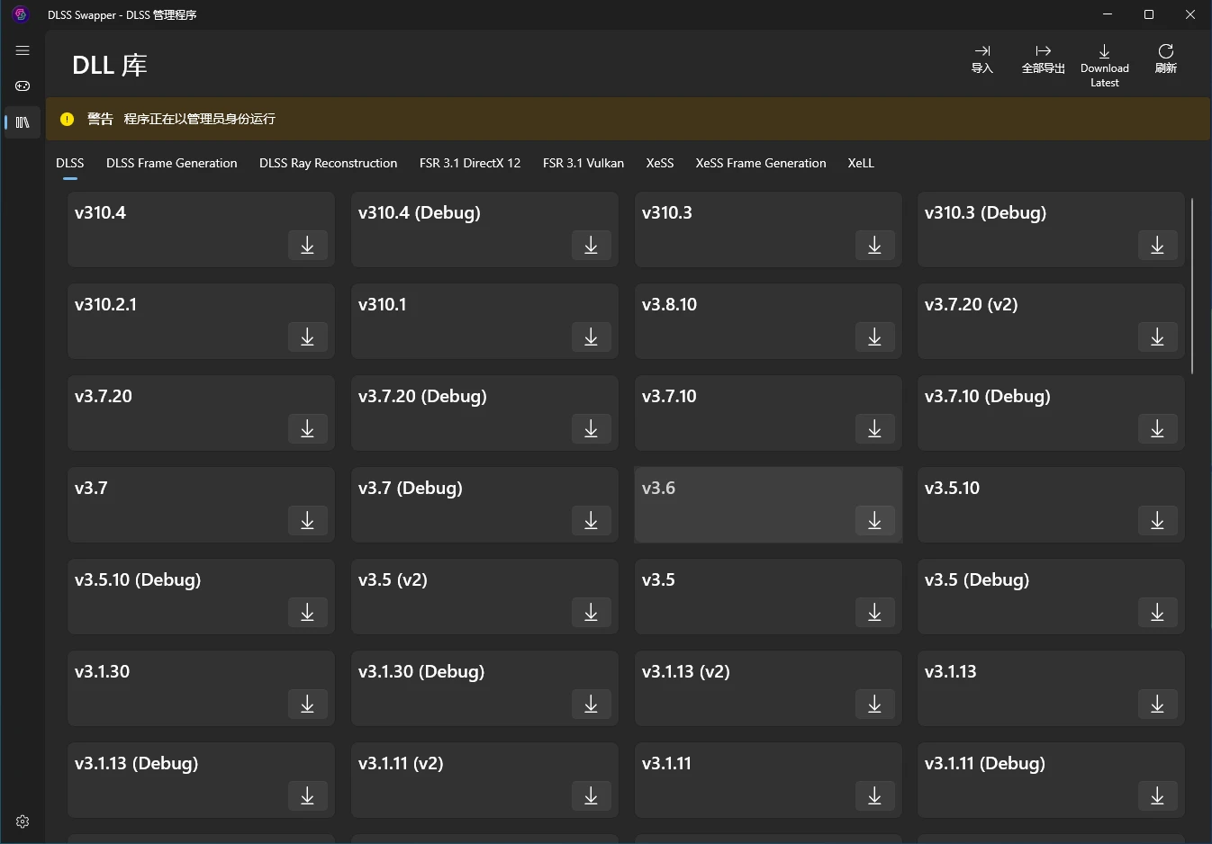Switch to DLSS Ray Reconstruction tab
This screenshot has width=1212, height=844.
pyautogui.click(x=328, y=163)
